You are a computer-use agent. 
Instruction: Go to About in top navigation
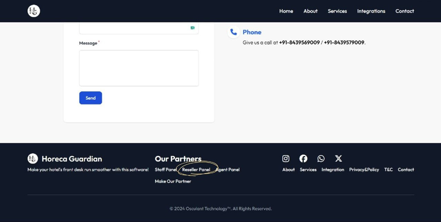tap(310, 11)
